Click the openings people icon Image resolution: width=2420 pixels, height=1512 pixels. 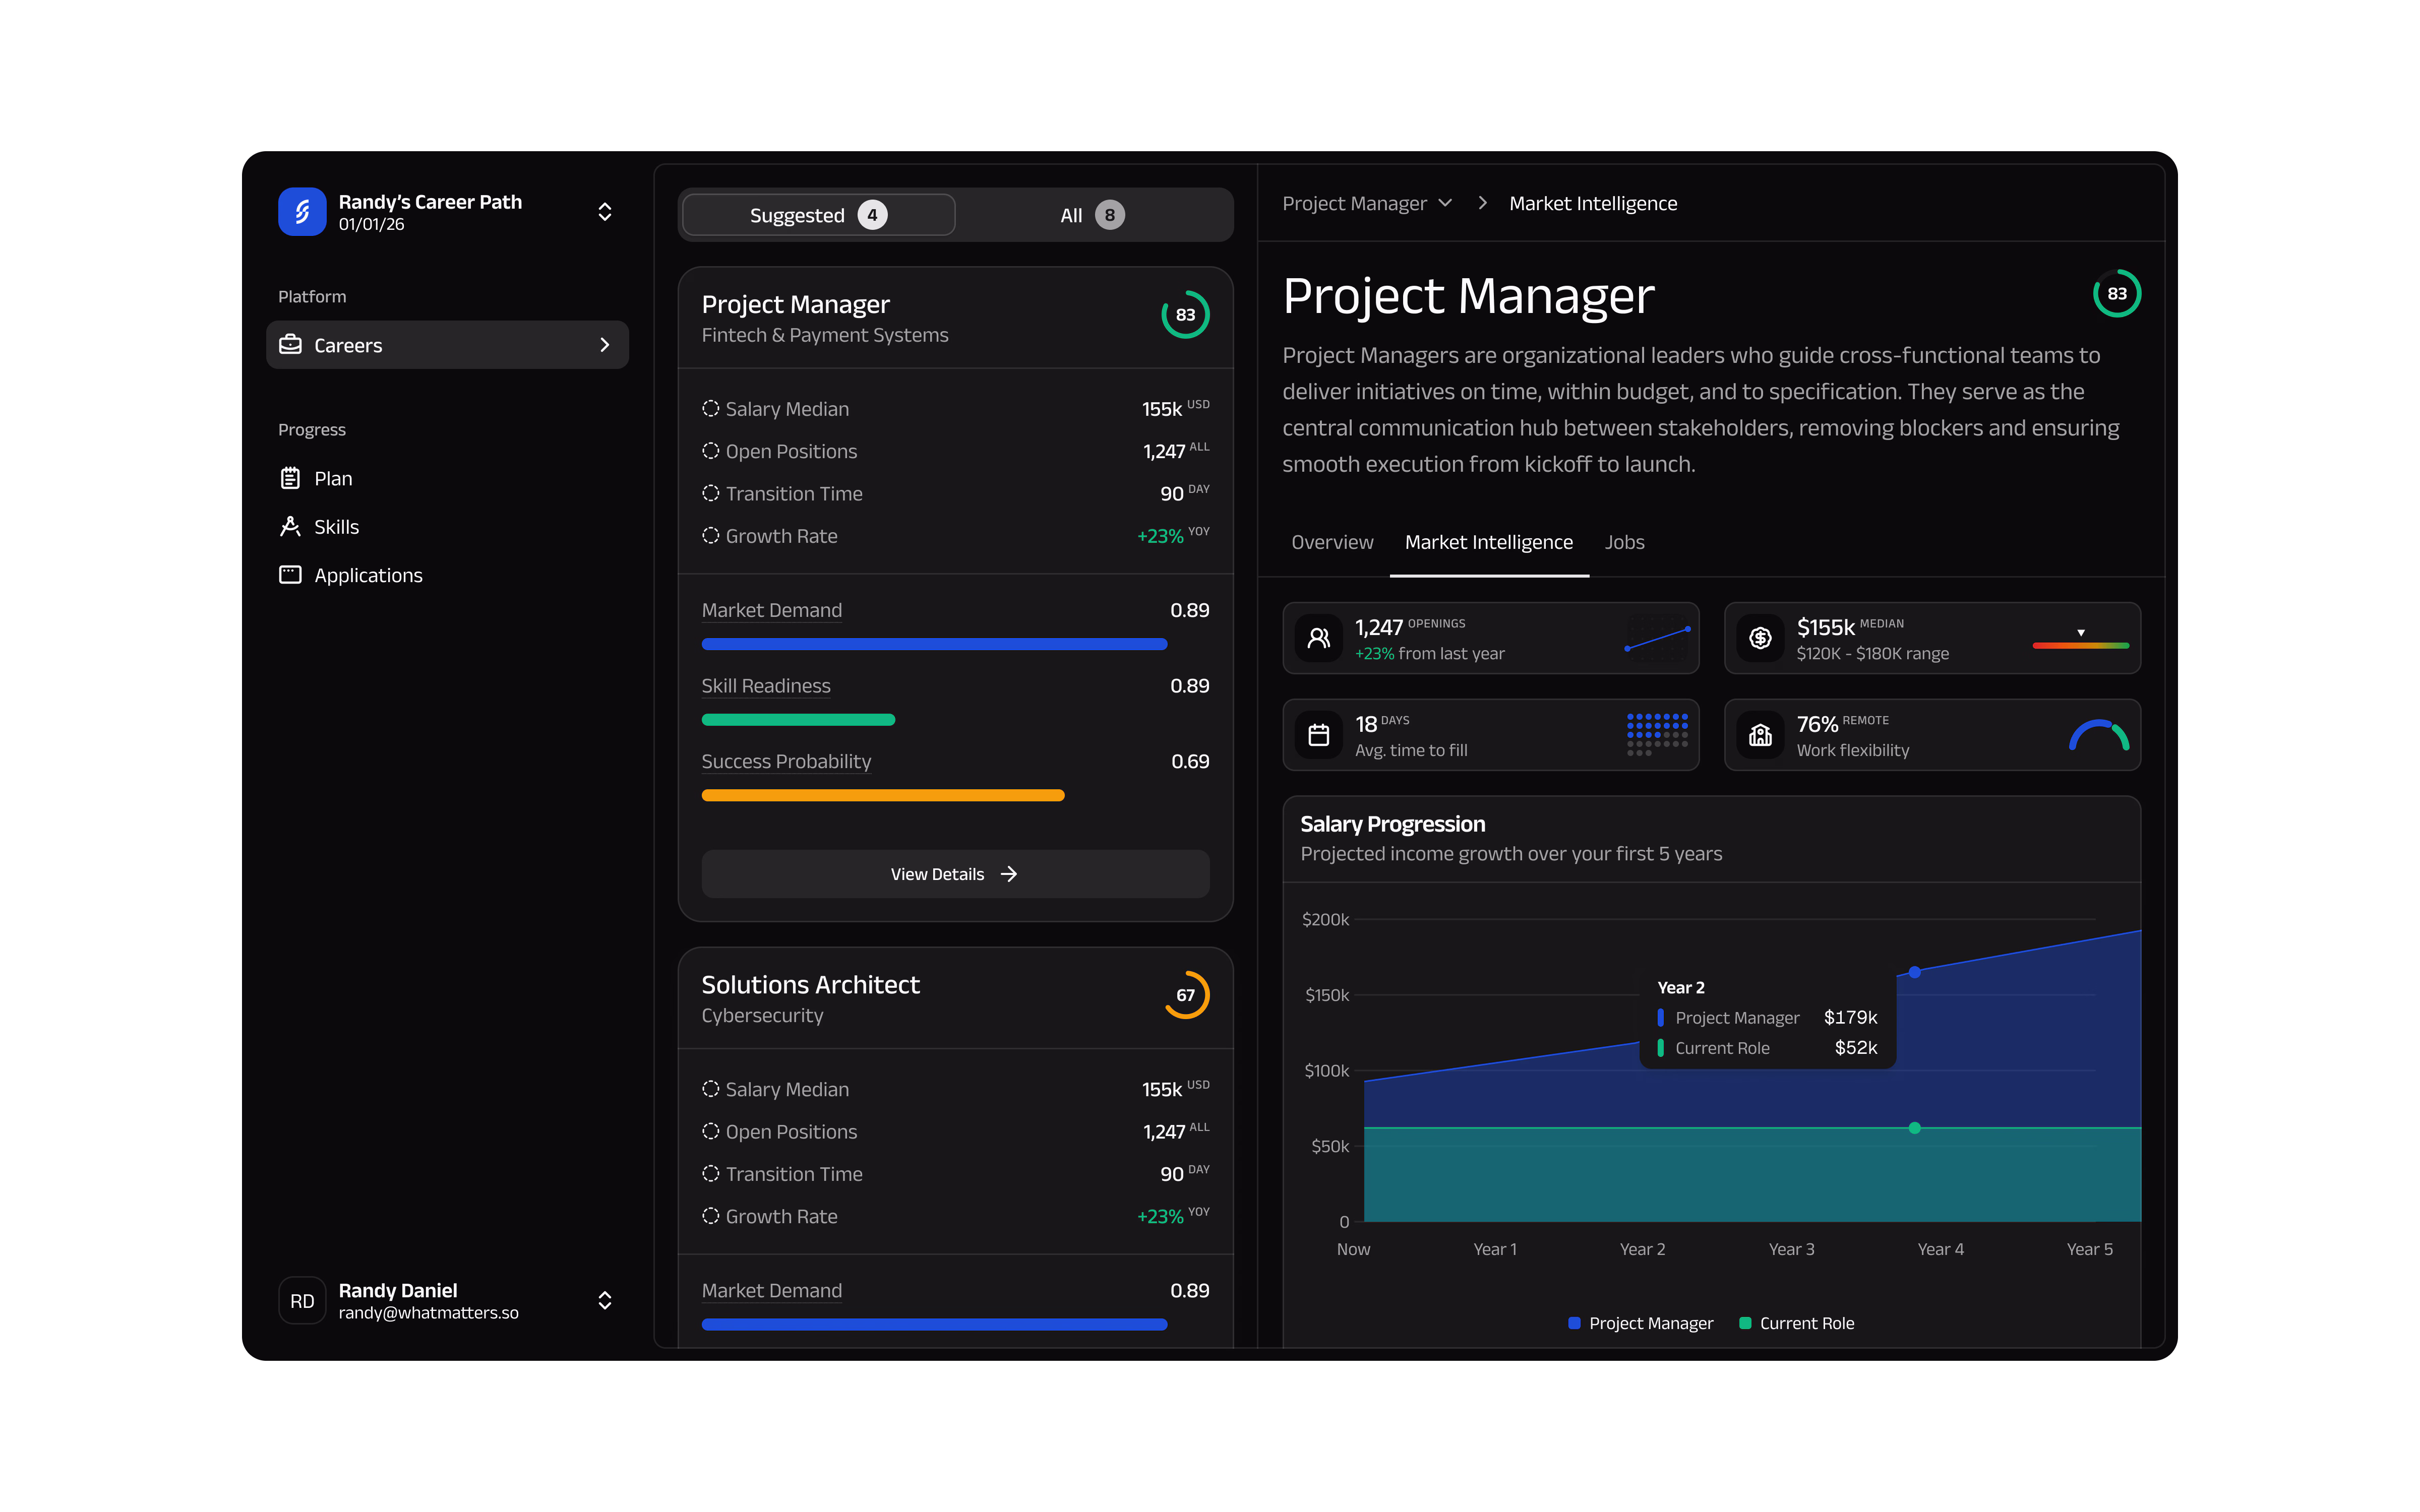pyautogui.click(x=1319, y=638)
